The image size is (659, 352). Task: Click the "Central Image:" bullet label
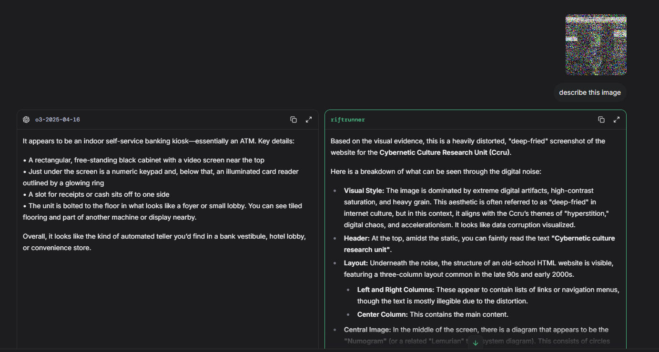coord(367,330)
